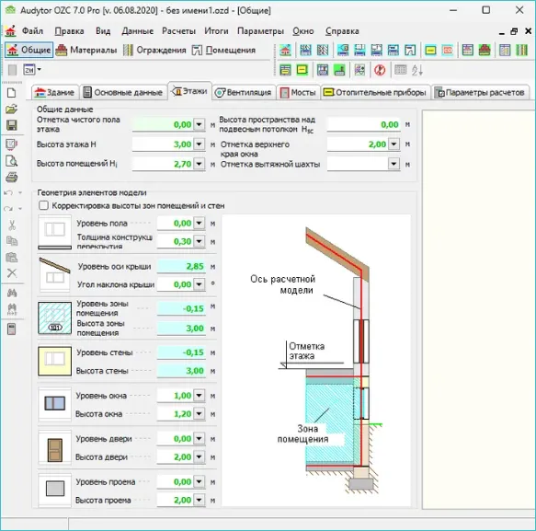Open the Высота проема dropdown arrow
Image resolution: width=536 pixels, height=531 pixels.
point(199,500)
